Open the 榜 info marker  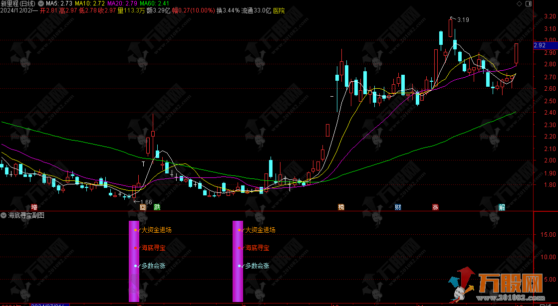(x=341, y=207)
